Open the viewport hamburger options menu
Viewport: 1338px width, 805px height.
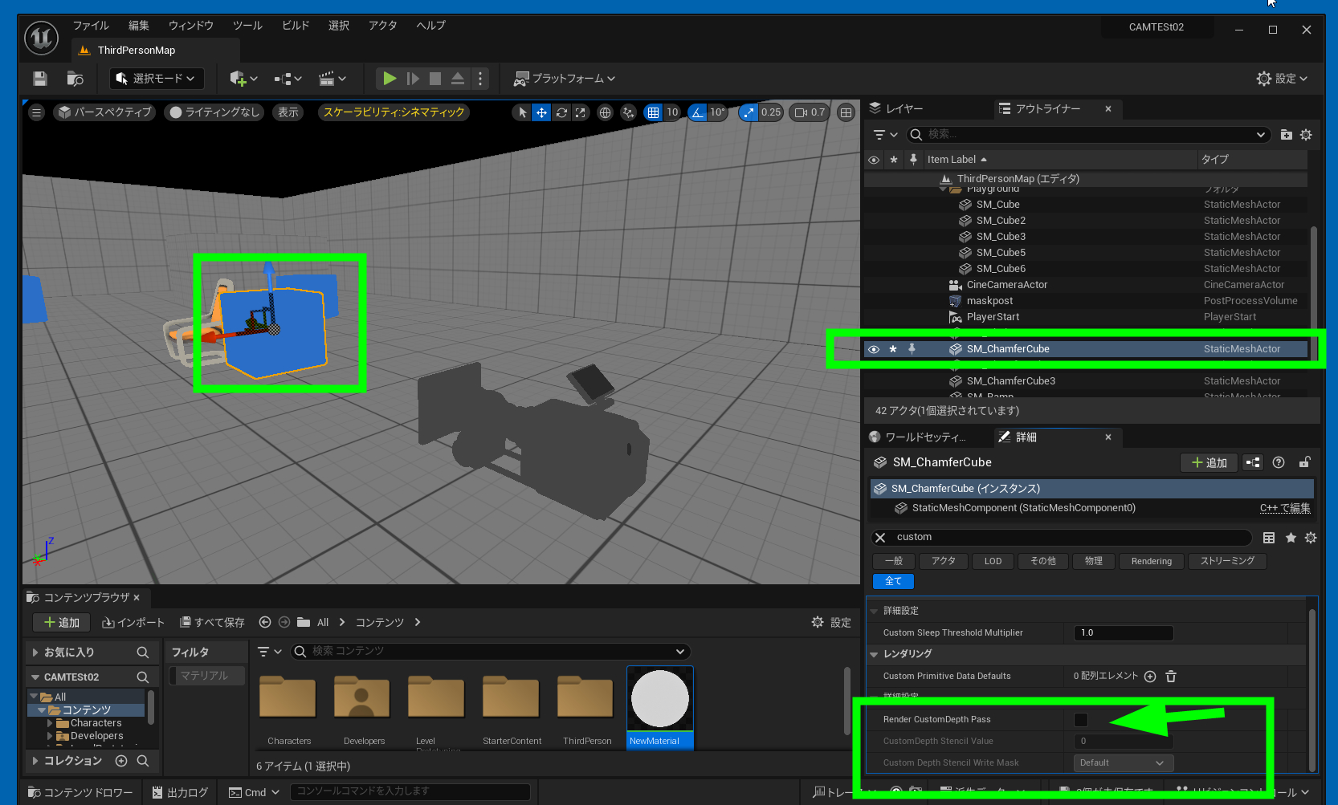tap(36, 112)
